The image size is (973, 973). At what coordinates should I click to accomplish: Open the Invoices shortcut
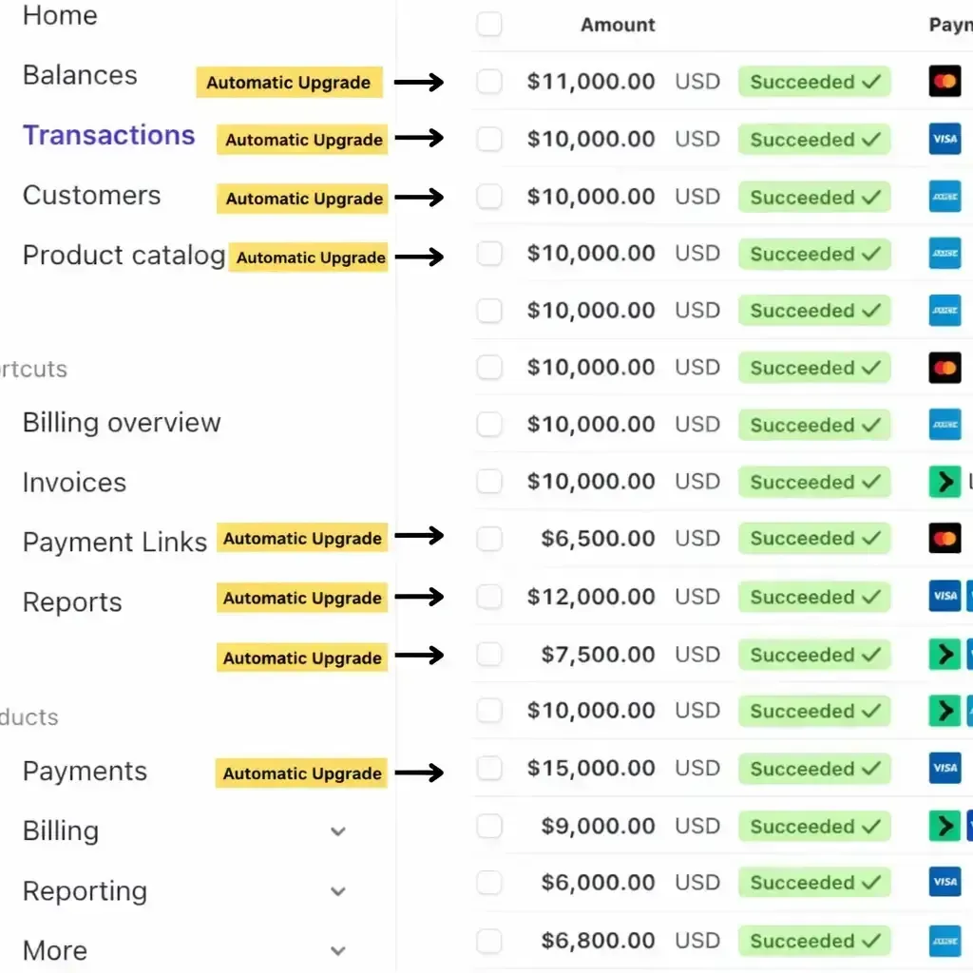click(x=74, y=482)
